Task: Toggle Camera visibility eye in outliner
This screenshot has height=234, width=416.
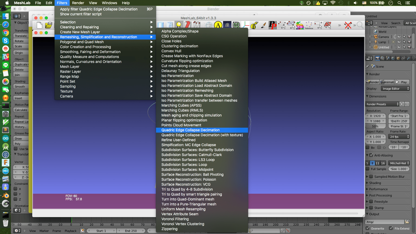Action: [399, 37]
